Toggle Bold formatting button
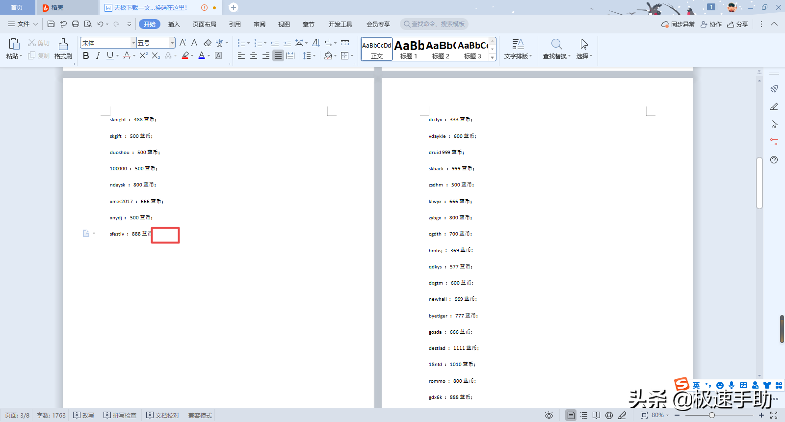This screenshot has height=422, width=785. [86, 56]
